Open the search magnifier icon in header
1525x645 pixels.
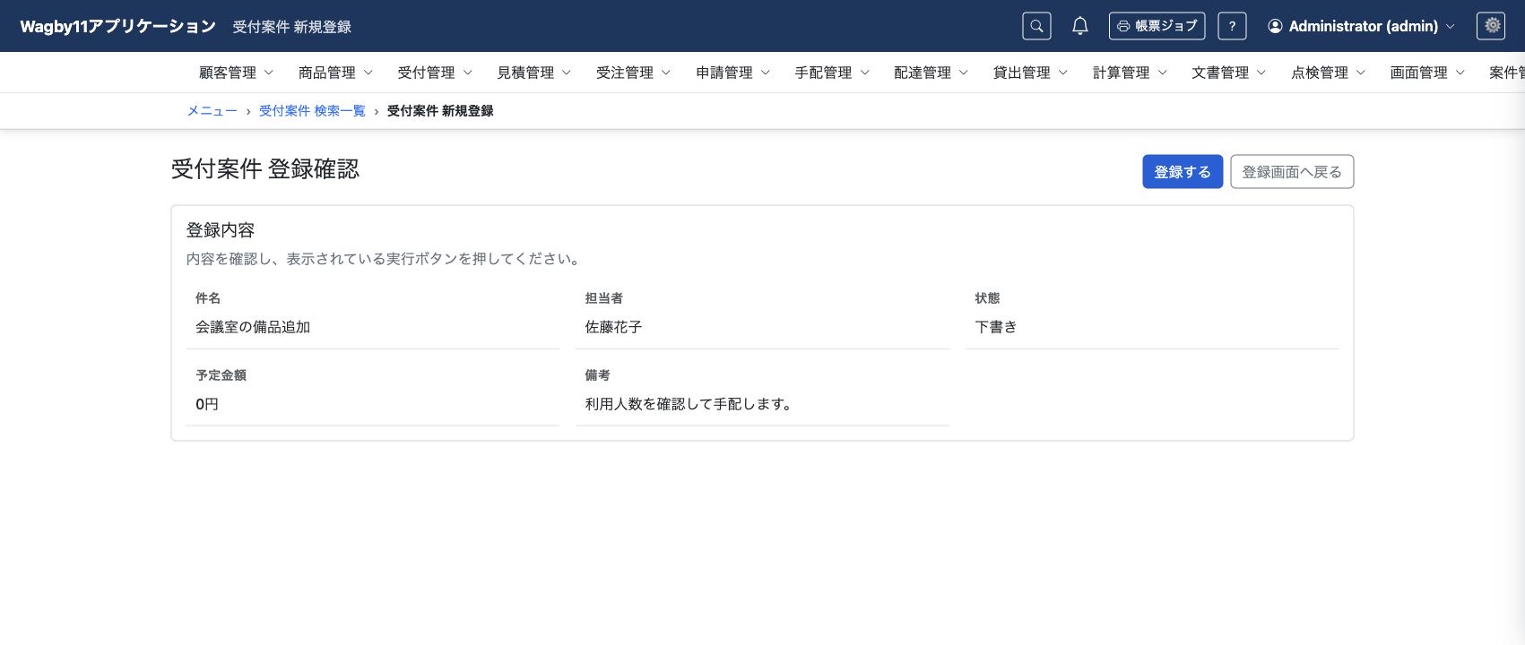(x=1036, y=26)
